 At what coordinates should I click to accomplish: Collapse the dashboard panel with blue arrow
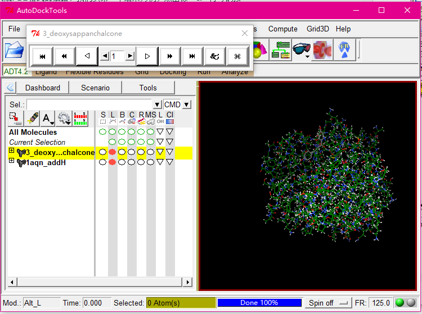coord(10,88)
